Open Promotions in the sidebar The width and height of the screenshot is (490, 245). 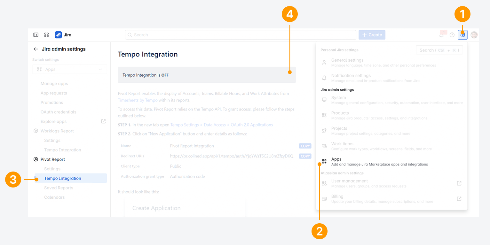52,103
